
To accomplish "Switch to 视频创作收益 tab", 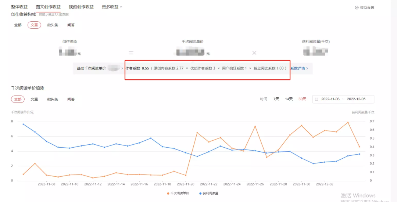I will [81, 7].
